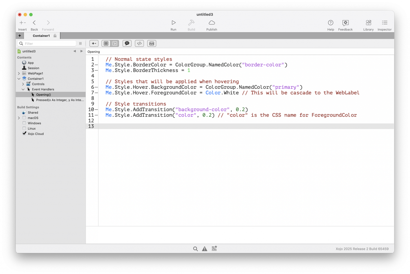Switch to grid layout view icon

click(x=106, y=43)
